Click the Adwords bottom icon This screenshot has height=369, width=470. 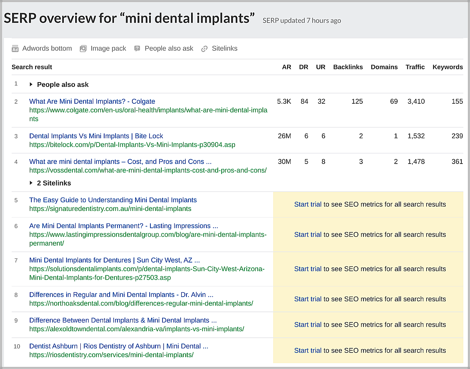coord(15,49)
